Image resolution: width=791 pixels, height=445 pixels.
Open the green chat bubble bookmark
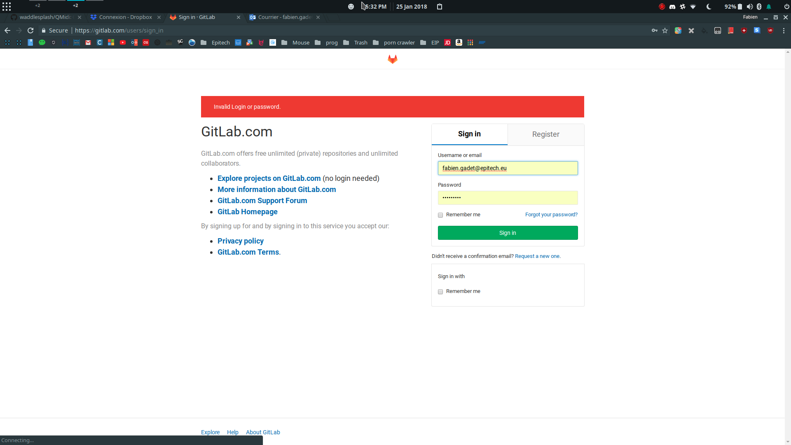(x=42, y=42)
